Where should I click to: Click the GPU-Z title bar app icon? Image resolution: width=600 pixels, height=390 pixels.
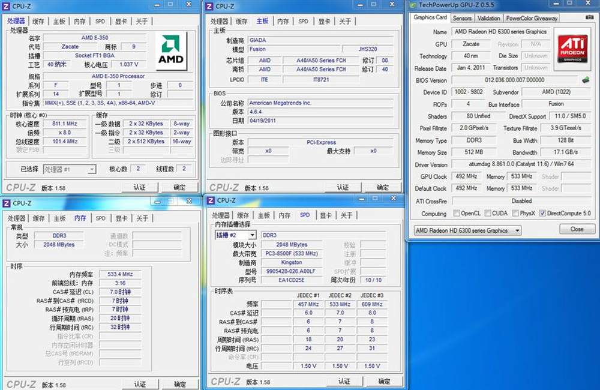[413, 5]
